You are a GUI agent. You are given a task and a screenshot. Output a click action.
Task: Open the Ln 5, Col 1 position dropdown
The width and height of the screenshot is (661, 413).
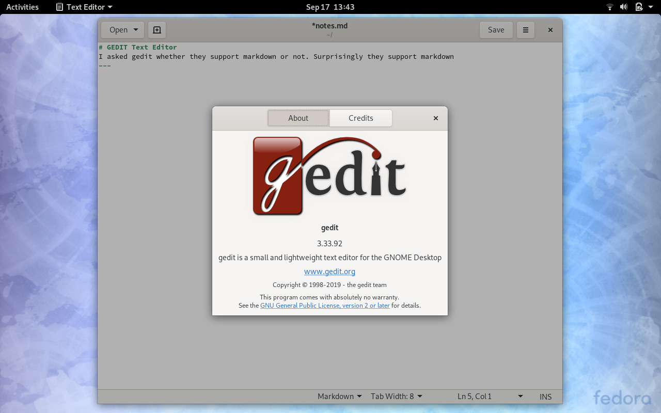point(490,396)
